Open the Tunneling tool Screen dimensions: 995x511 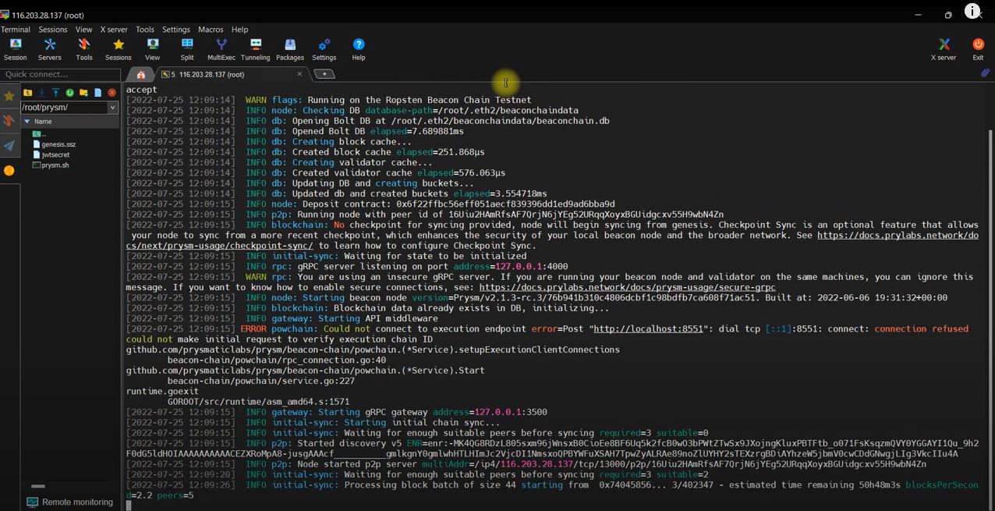tap(255, 49)
